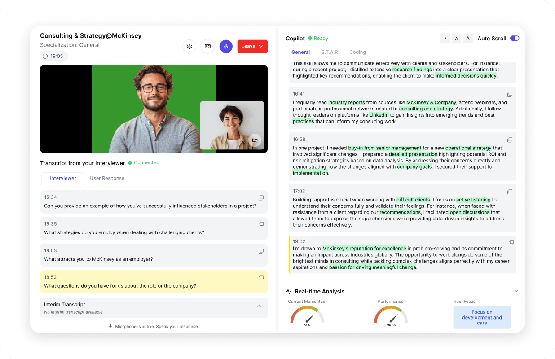Click the 'Next Focus' label
Screen dimensions: 555x359
click(464, 302)
